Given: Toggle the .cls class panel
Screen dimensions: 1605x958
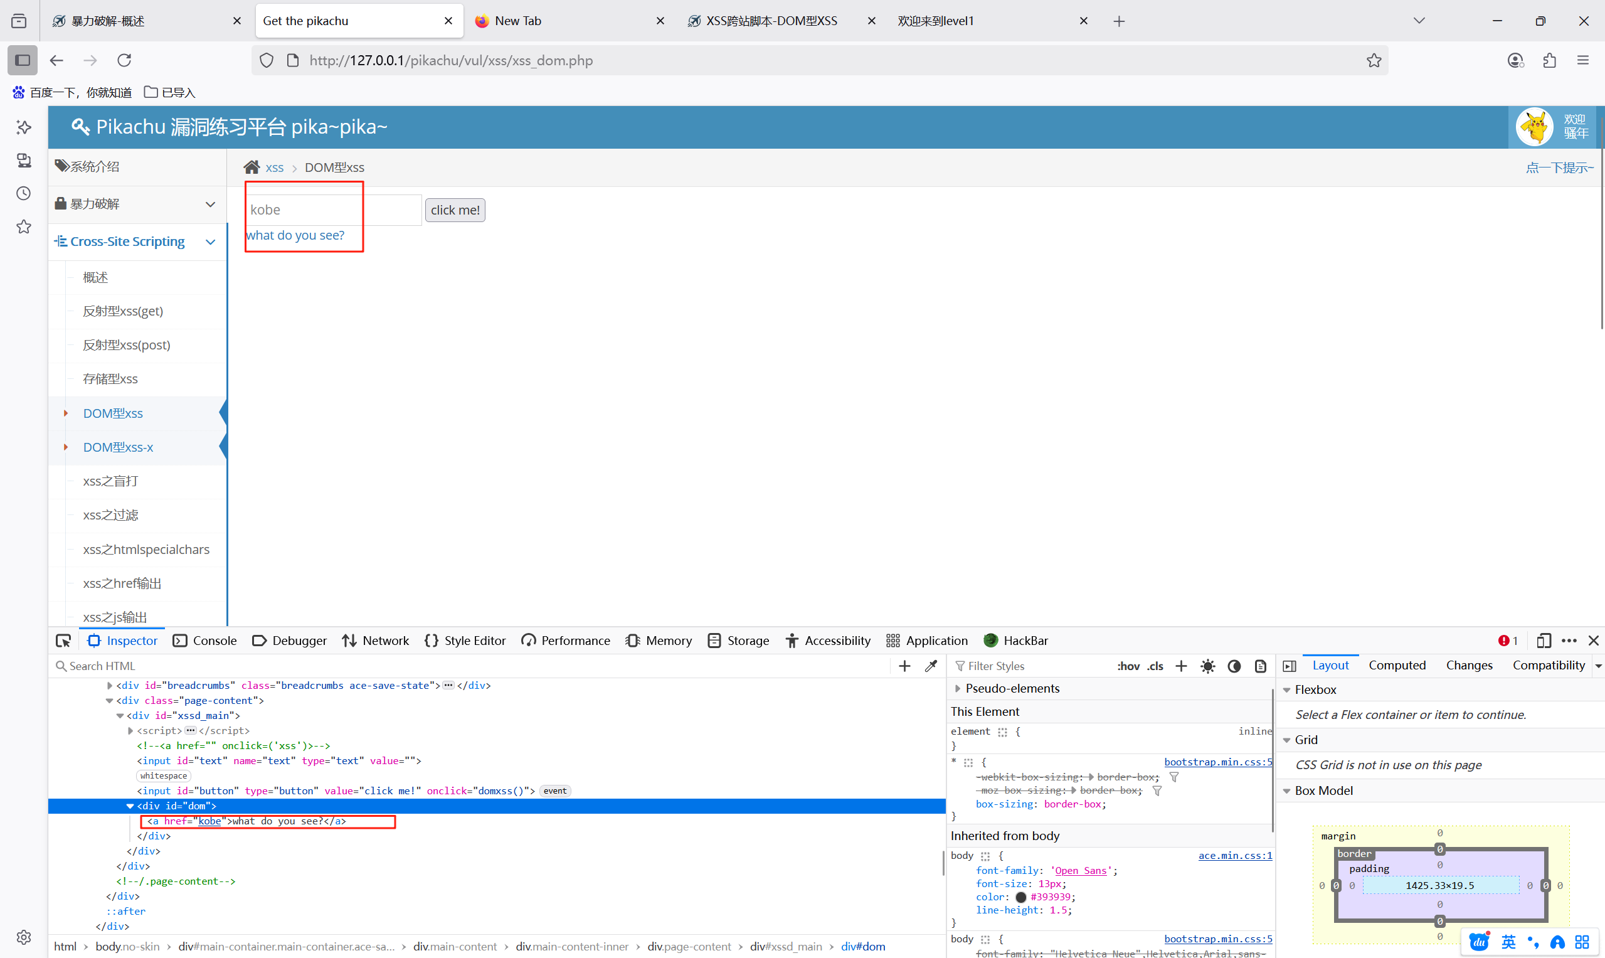Looking at the screenshot, I should pos(1155,666).
